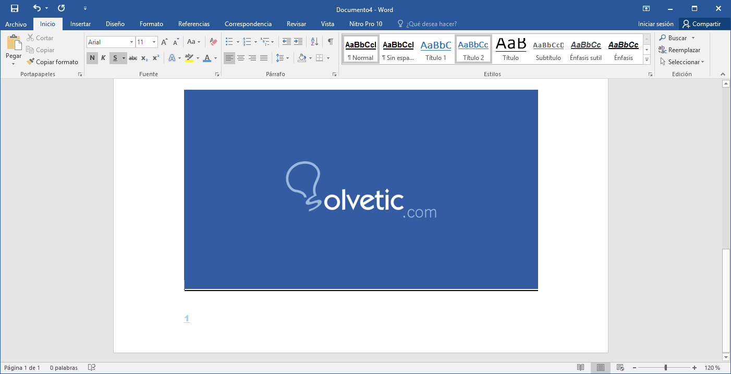Toggle Bold (N) formatting
The image size is (731, 374).
pos(92,58)
